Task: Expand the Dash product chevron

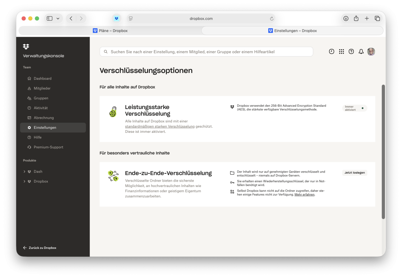Action: click(x=24, y=172)
